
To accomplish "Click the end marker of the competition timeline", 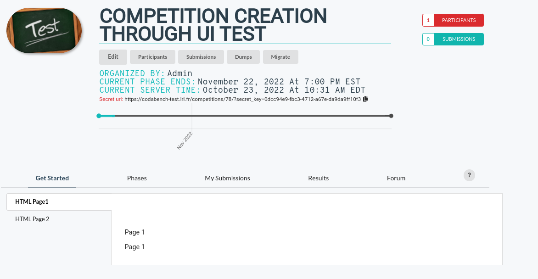I will (x=391, y=116).
